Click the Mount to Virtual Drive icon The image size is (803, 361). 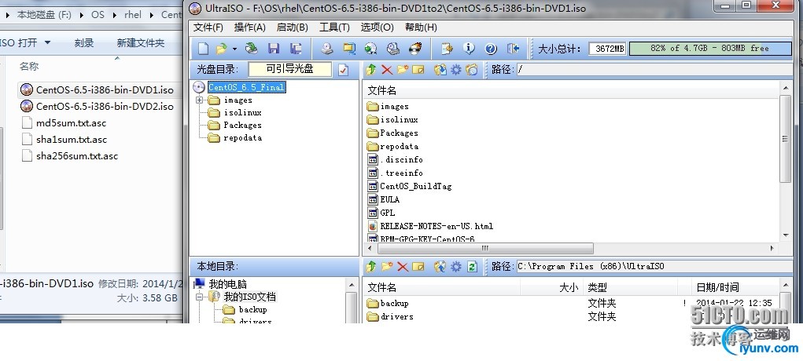(x=392, y=49)
